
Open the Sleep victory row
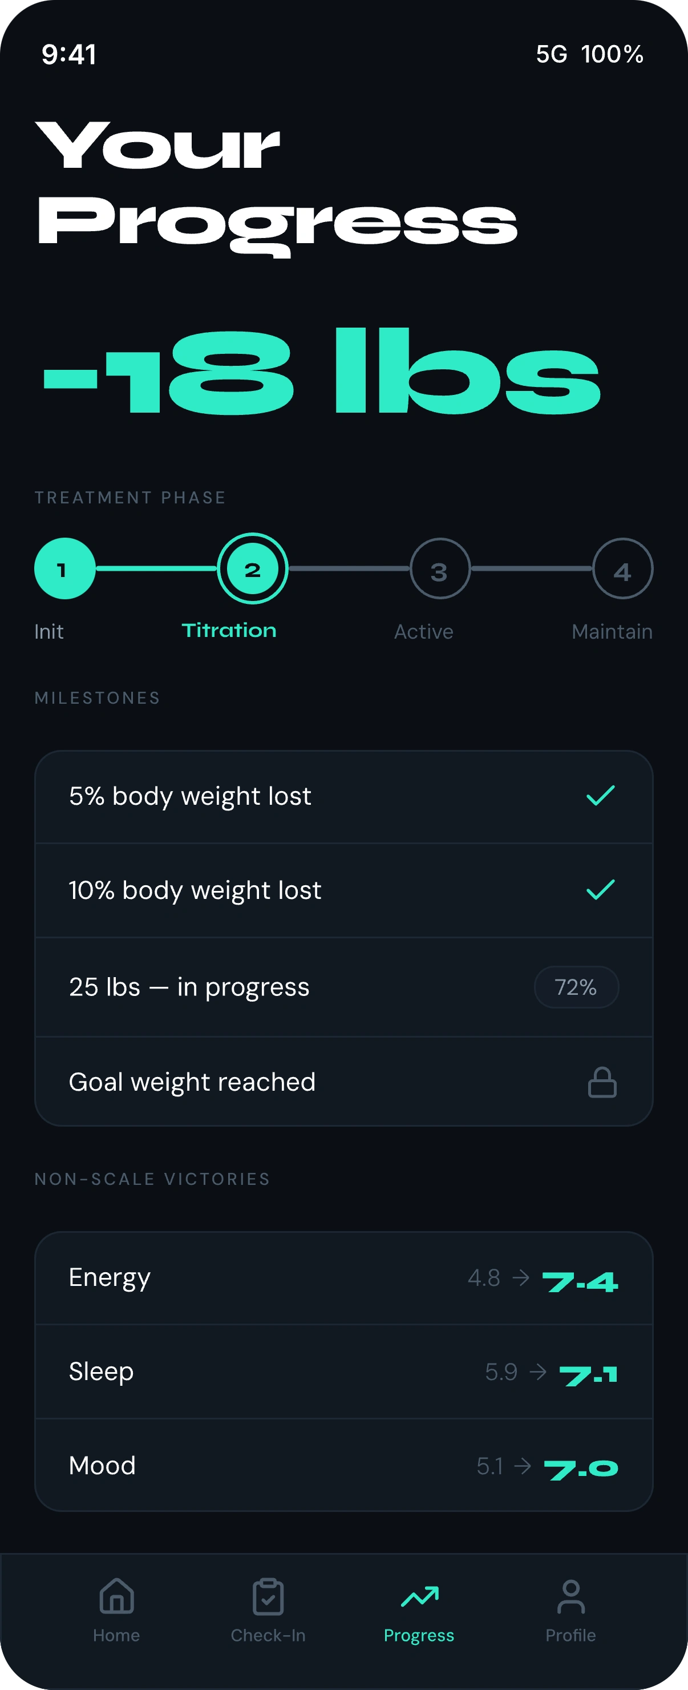343,1372
